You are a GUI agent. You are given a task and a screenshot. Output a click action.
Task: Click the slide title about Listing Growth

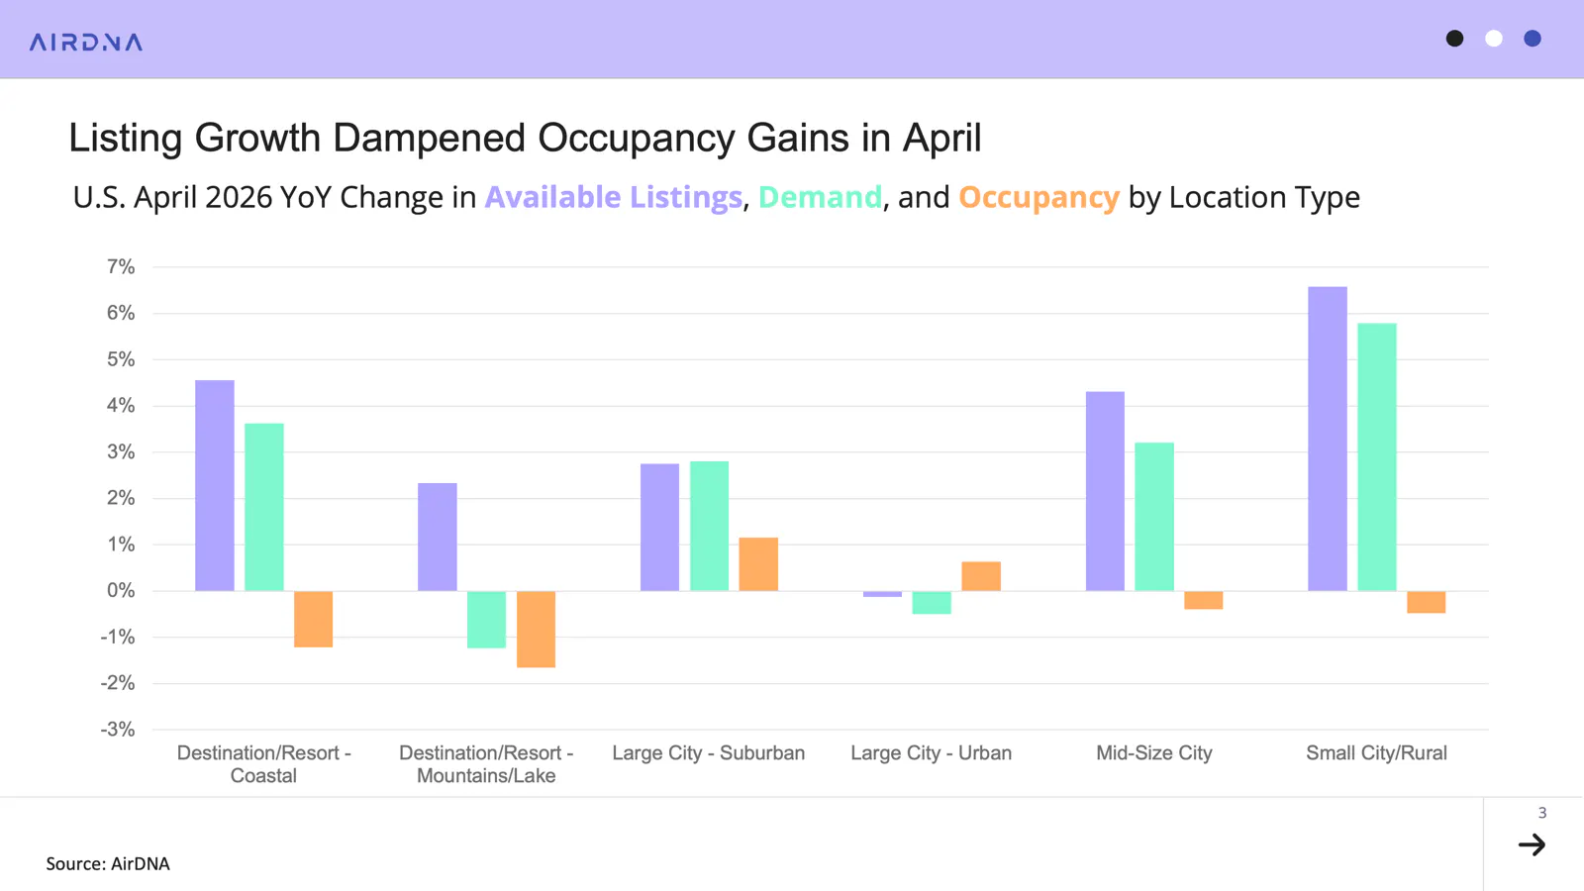pyautogui.click(x=525, y=138)
